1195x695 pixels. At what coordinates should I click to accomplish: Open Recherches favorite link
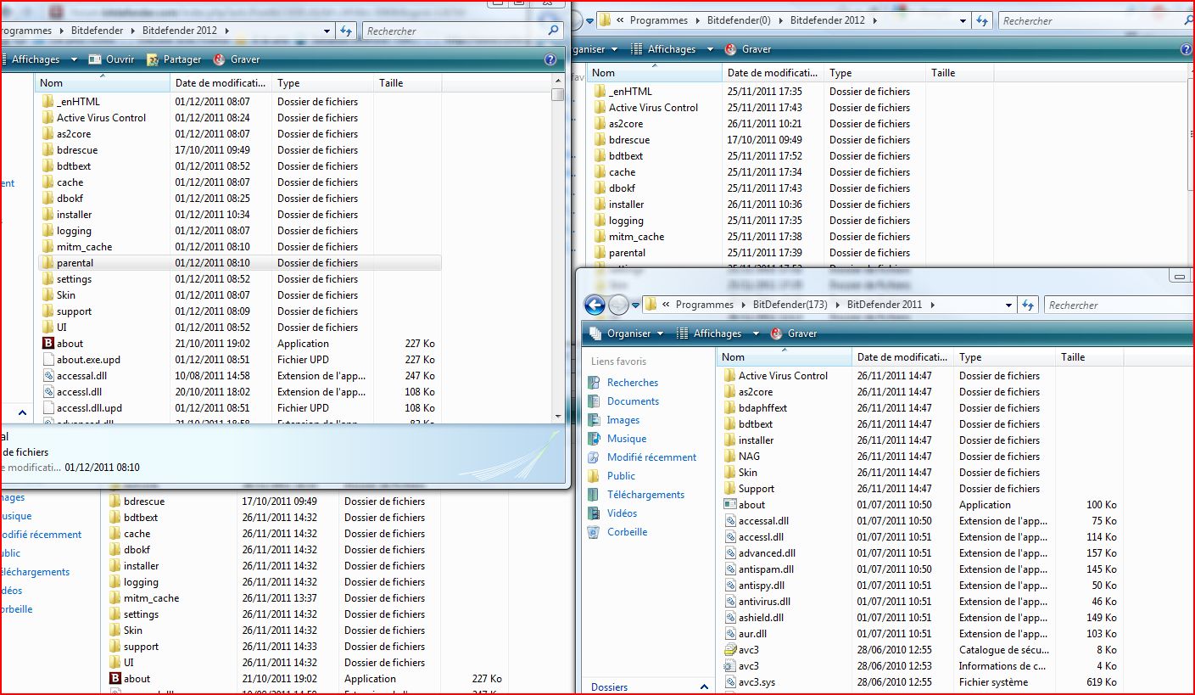633,383
